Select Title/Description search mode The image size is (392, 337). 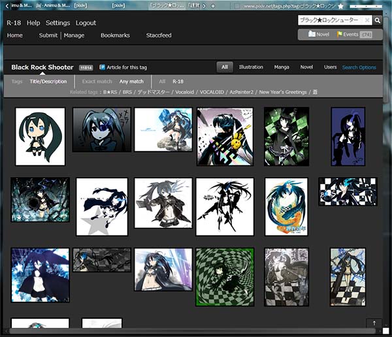[48, 82]
